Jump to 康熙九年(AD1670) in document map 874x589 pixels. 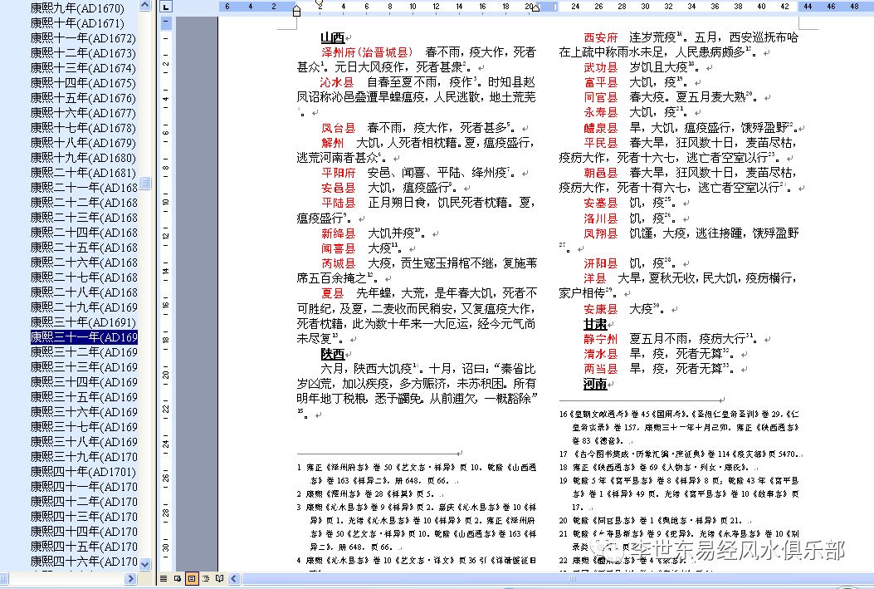point(77,7)
